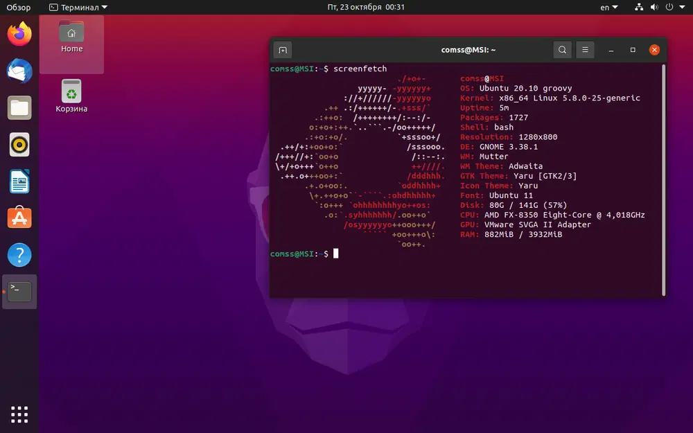Open LibreOffice Writer from dock

19,181
